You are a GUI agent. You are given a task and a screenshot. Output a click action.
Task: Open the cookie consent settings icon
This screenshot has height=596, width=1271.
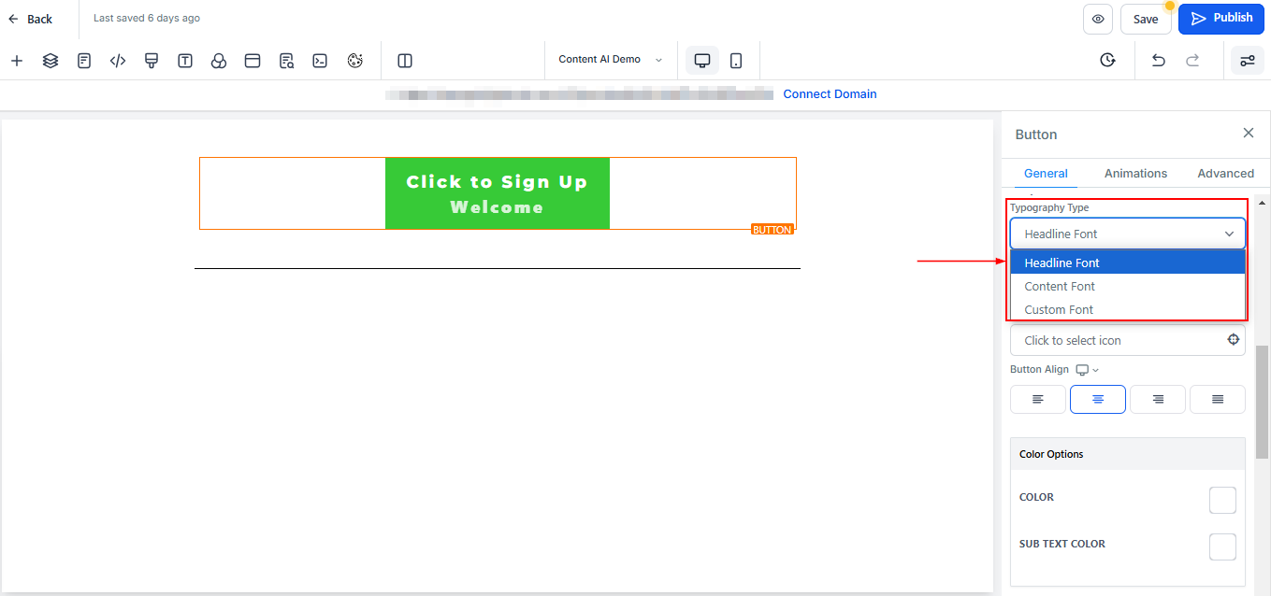[x=354, y=61]
